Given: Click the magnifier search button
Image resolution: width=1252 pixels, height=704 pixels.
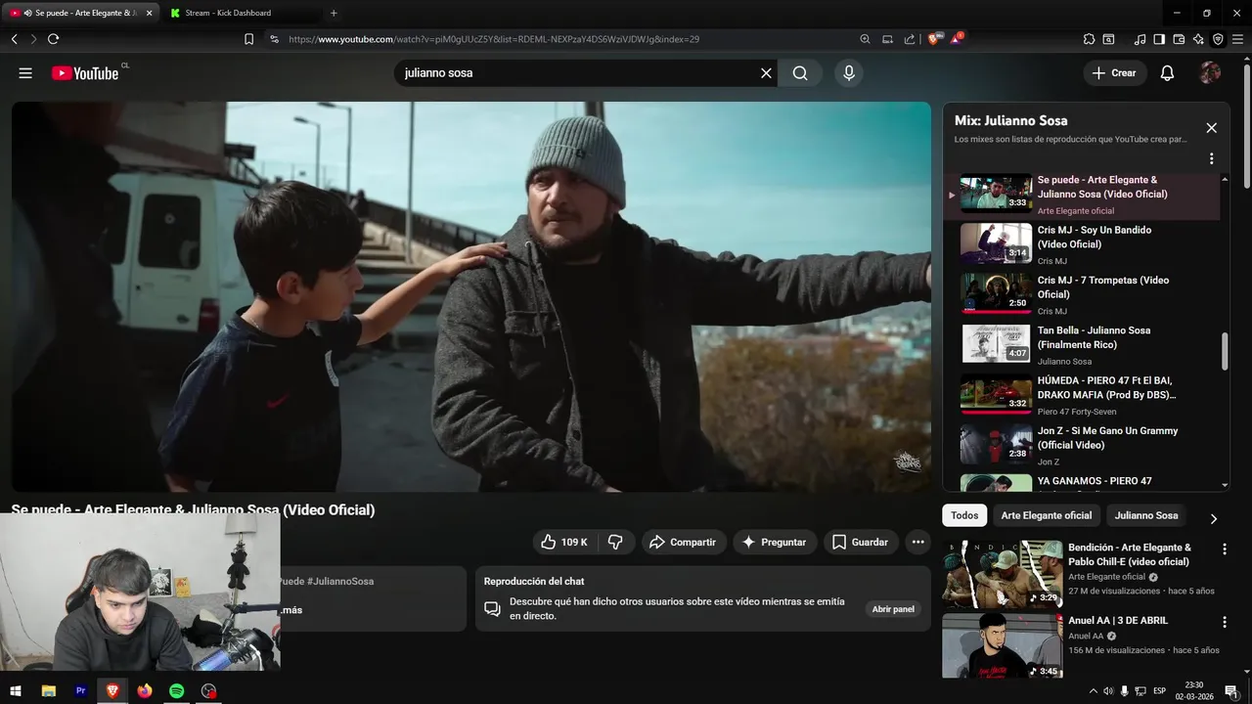Looking at the screenshot, I should 800,73.
